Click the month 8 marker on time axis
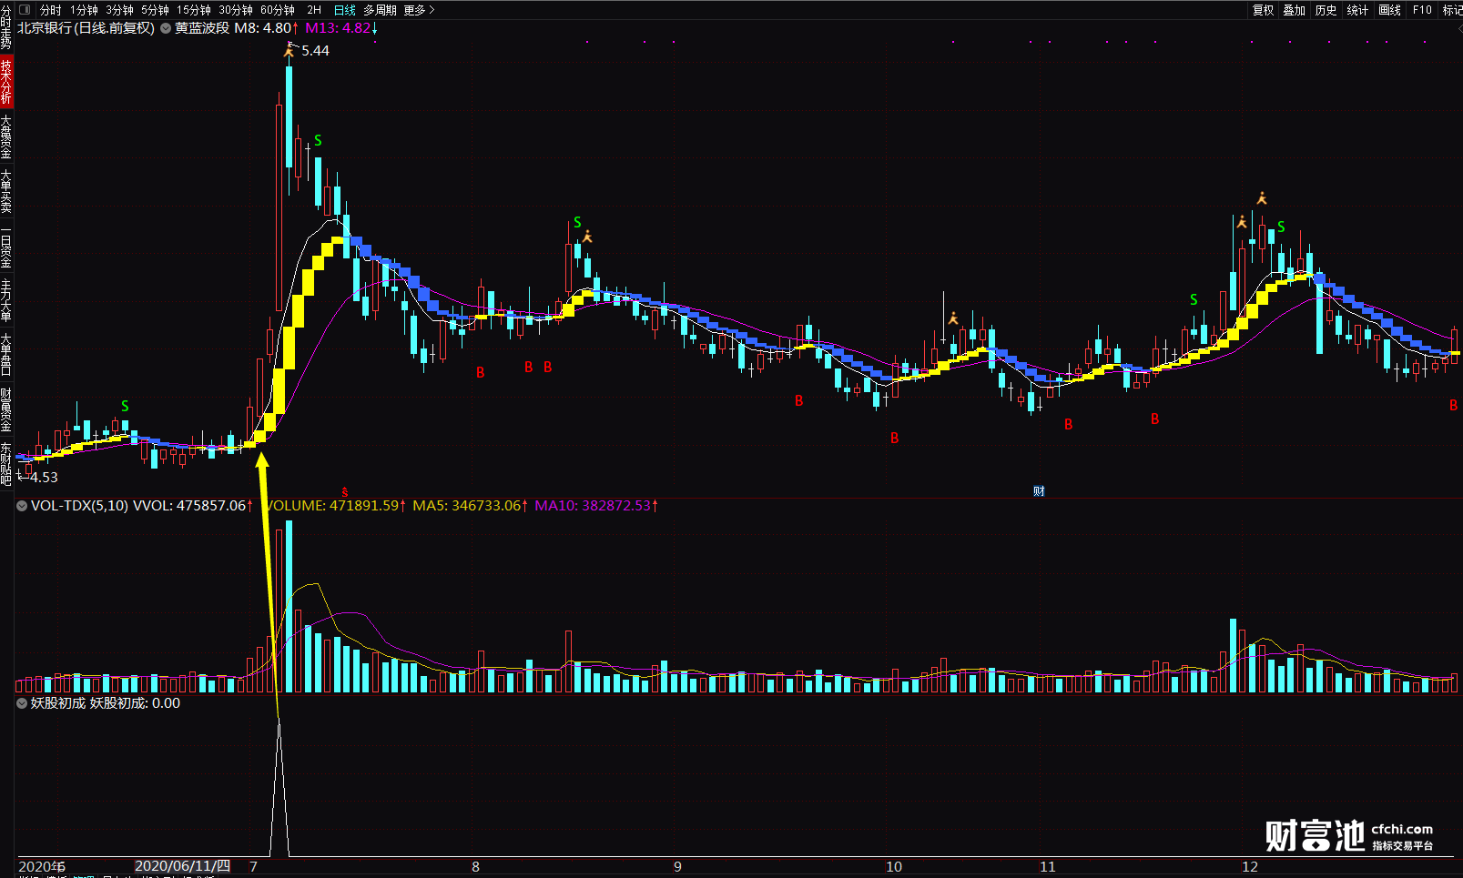This screenshot has height=878, width=1463. (475, 867)
